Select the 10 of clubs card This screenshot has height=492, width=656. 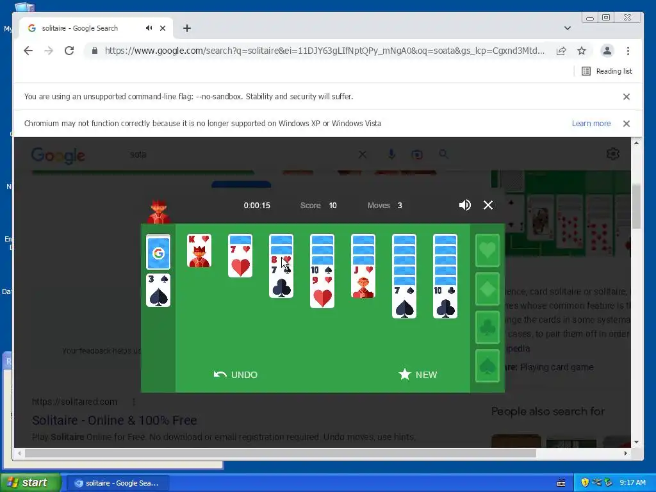tap(445, 302)
